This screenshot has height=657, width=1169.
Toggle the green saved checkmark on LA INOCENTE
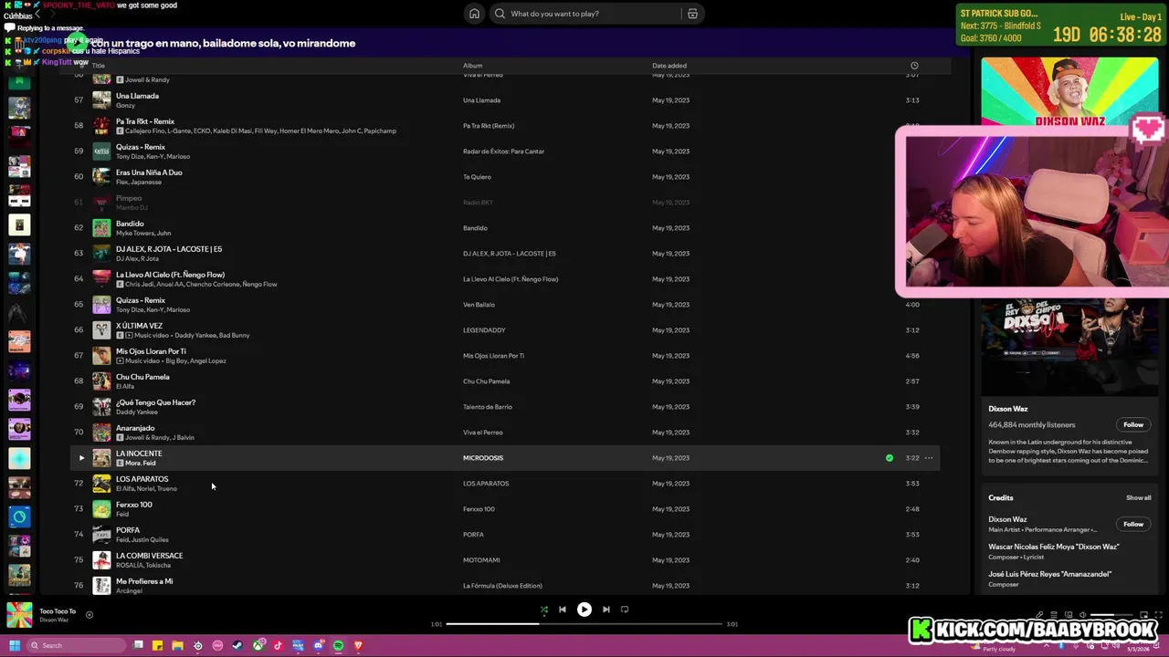click(x=890, y=458)
